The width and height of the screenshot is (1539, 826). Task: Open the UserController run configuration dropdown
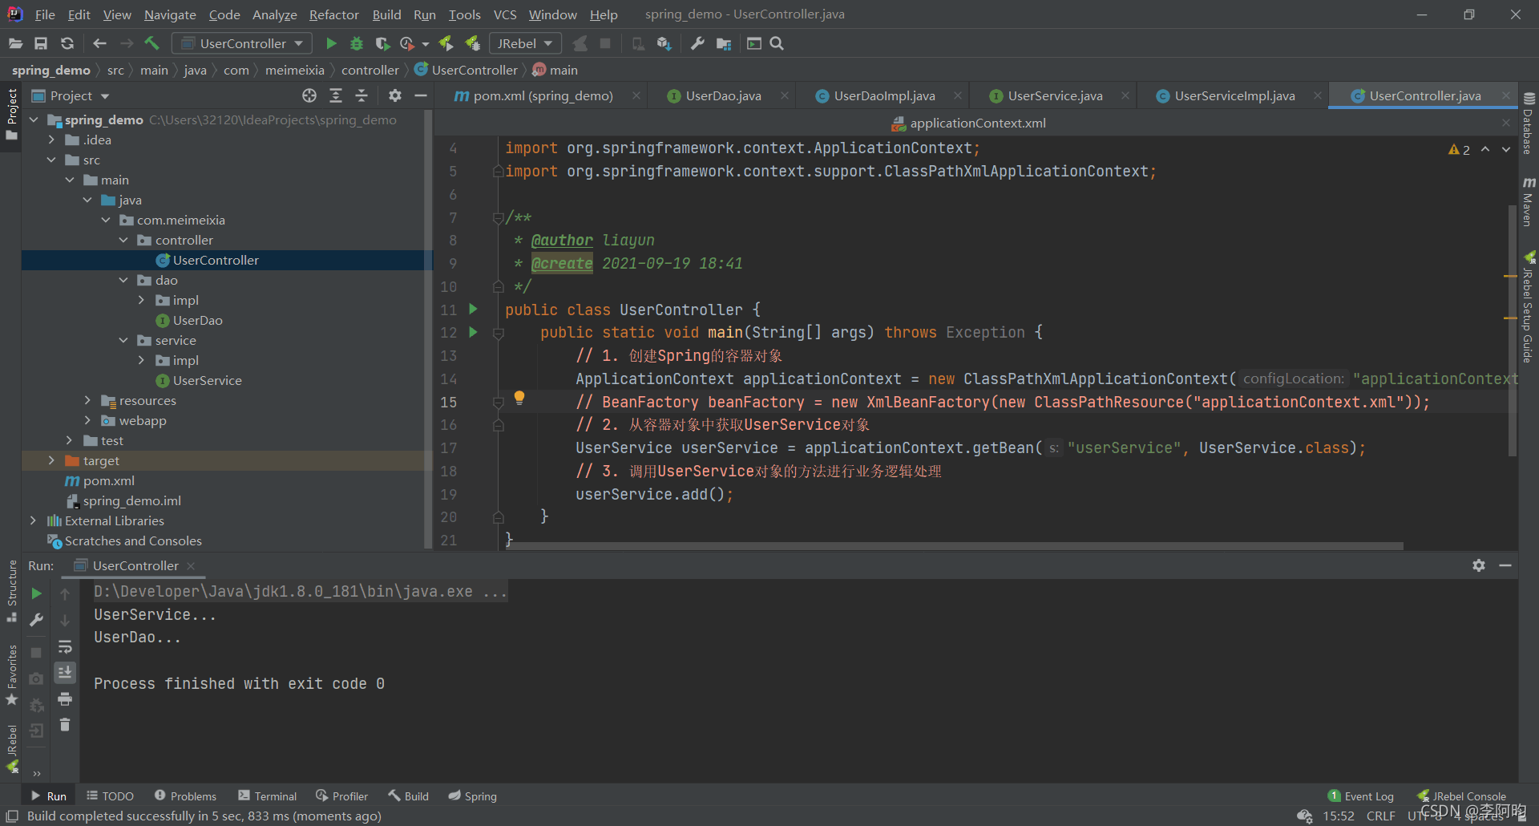coord(243,43)
